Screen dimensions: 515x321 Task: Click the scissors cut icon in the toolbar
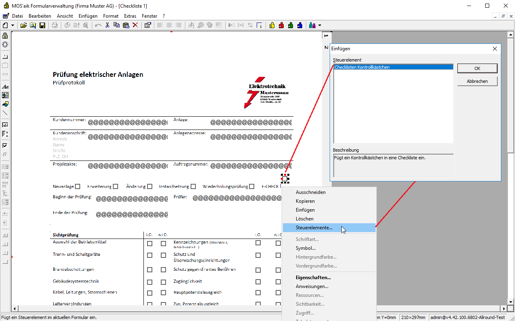(107, 25)
